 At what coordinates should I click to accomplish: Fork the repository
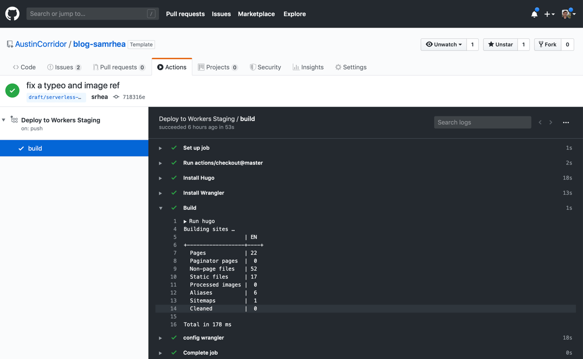click(x=547, y=44)
